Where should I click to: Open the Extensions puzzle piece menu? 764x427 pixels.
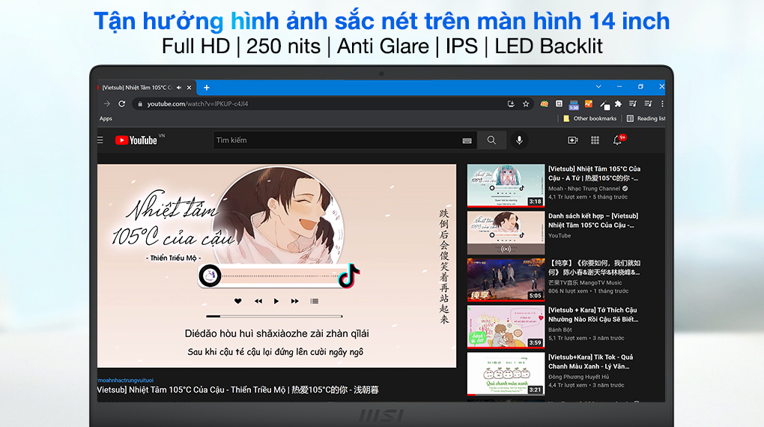coord(618,103)
